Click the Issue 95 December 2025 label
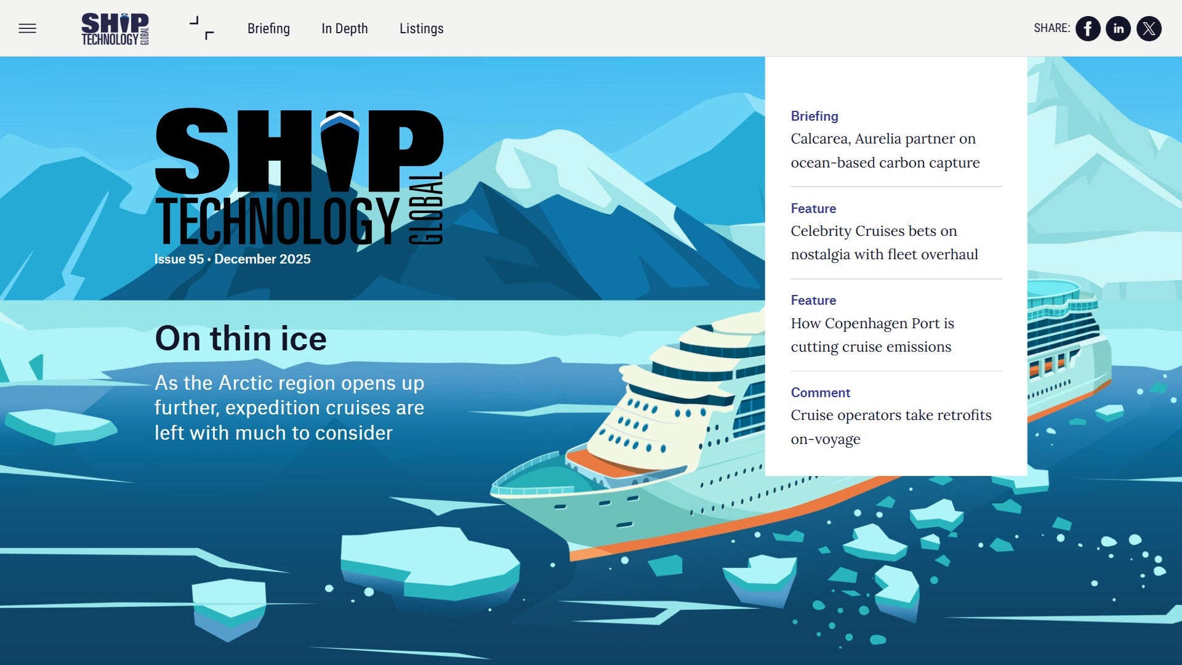Screen dimensions: 1182x665 coord(232,259)
